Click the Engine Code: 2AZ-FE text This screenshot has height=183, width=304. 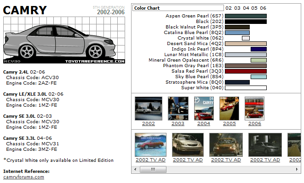[x=31, y=83]
